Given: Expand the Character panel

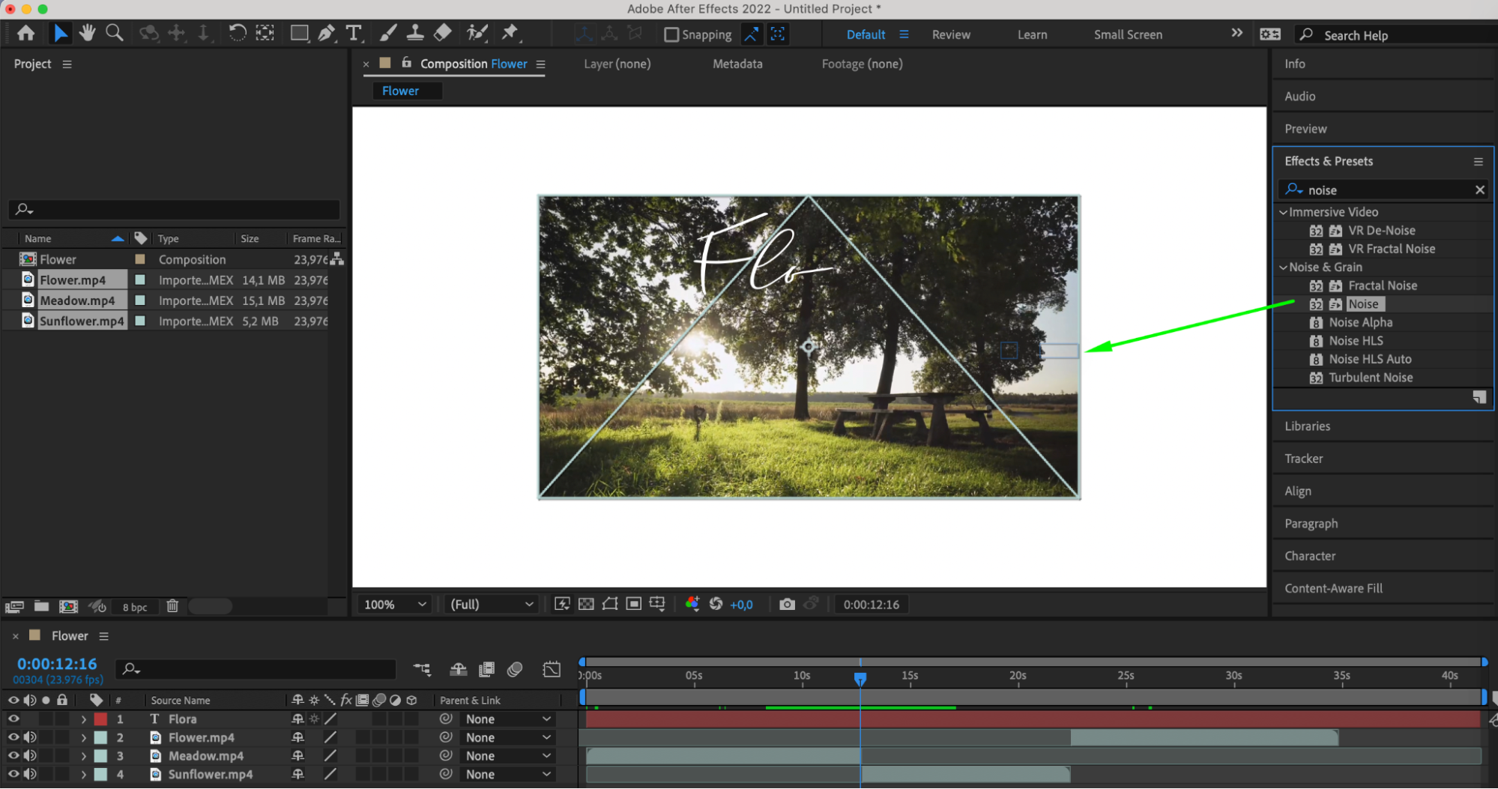Looking at the screenshot, I should pos(1309,556).
